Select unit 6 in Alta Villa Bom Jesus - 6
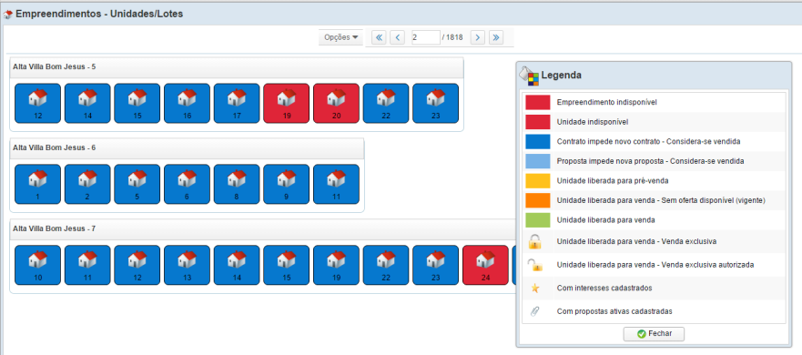The image size is (802, 355). (188, 184)
